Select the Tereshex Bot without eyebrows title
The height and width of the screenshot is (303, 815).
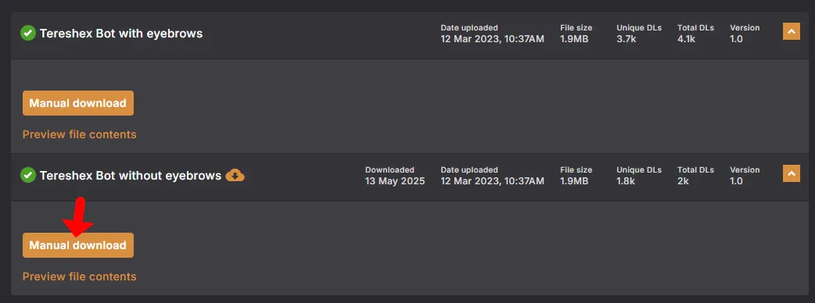[x=131, y=176]
